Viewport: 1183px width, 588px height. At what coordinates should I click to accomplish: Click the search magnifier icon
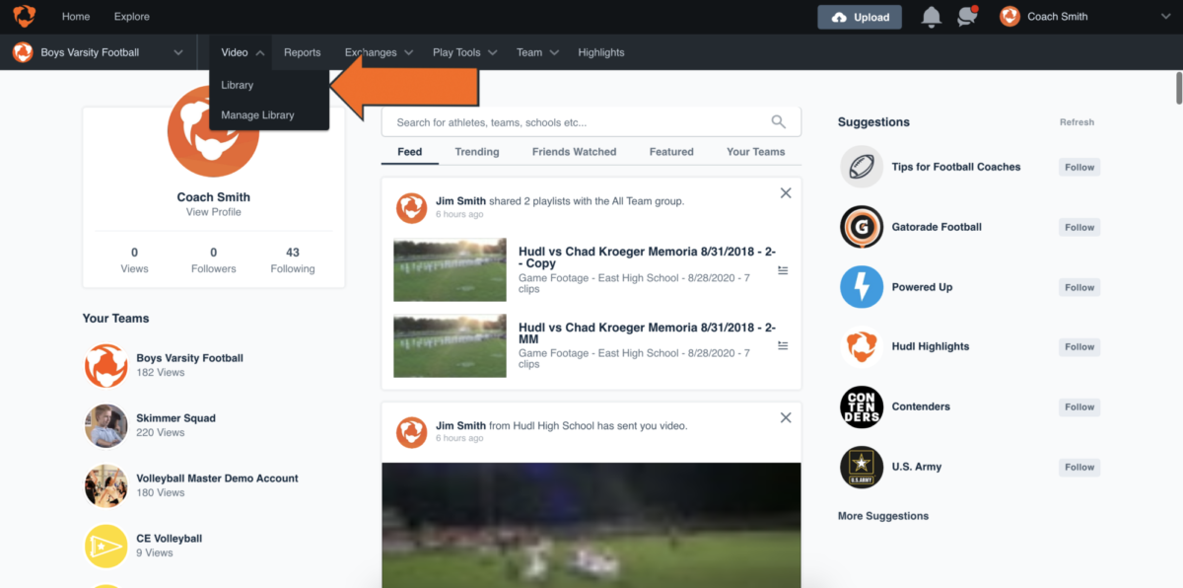779,120
